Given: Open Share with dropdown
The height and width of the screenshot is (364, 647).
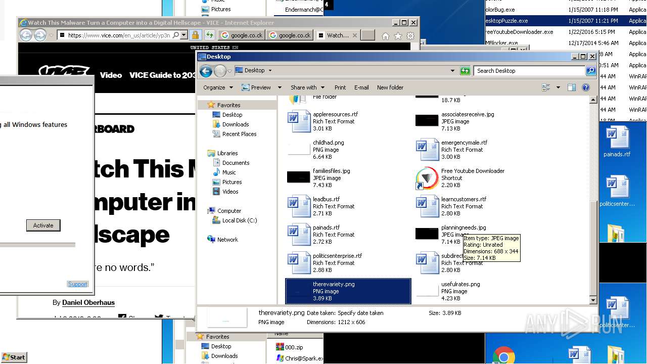Looking at the screenshot, I should 307,87.
